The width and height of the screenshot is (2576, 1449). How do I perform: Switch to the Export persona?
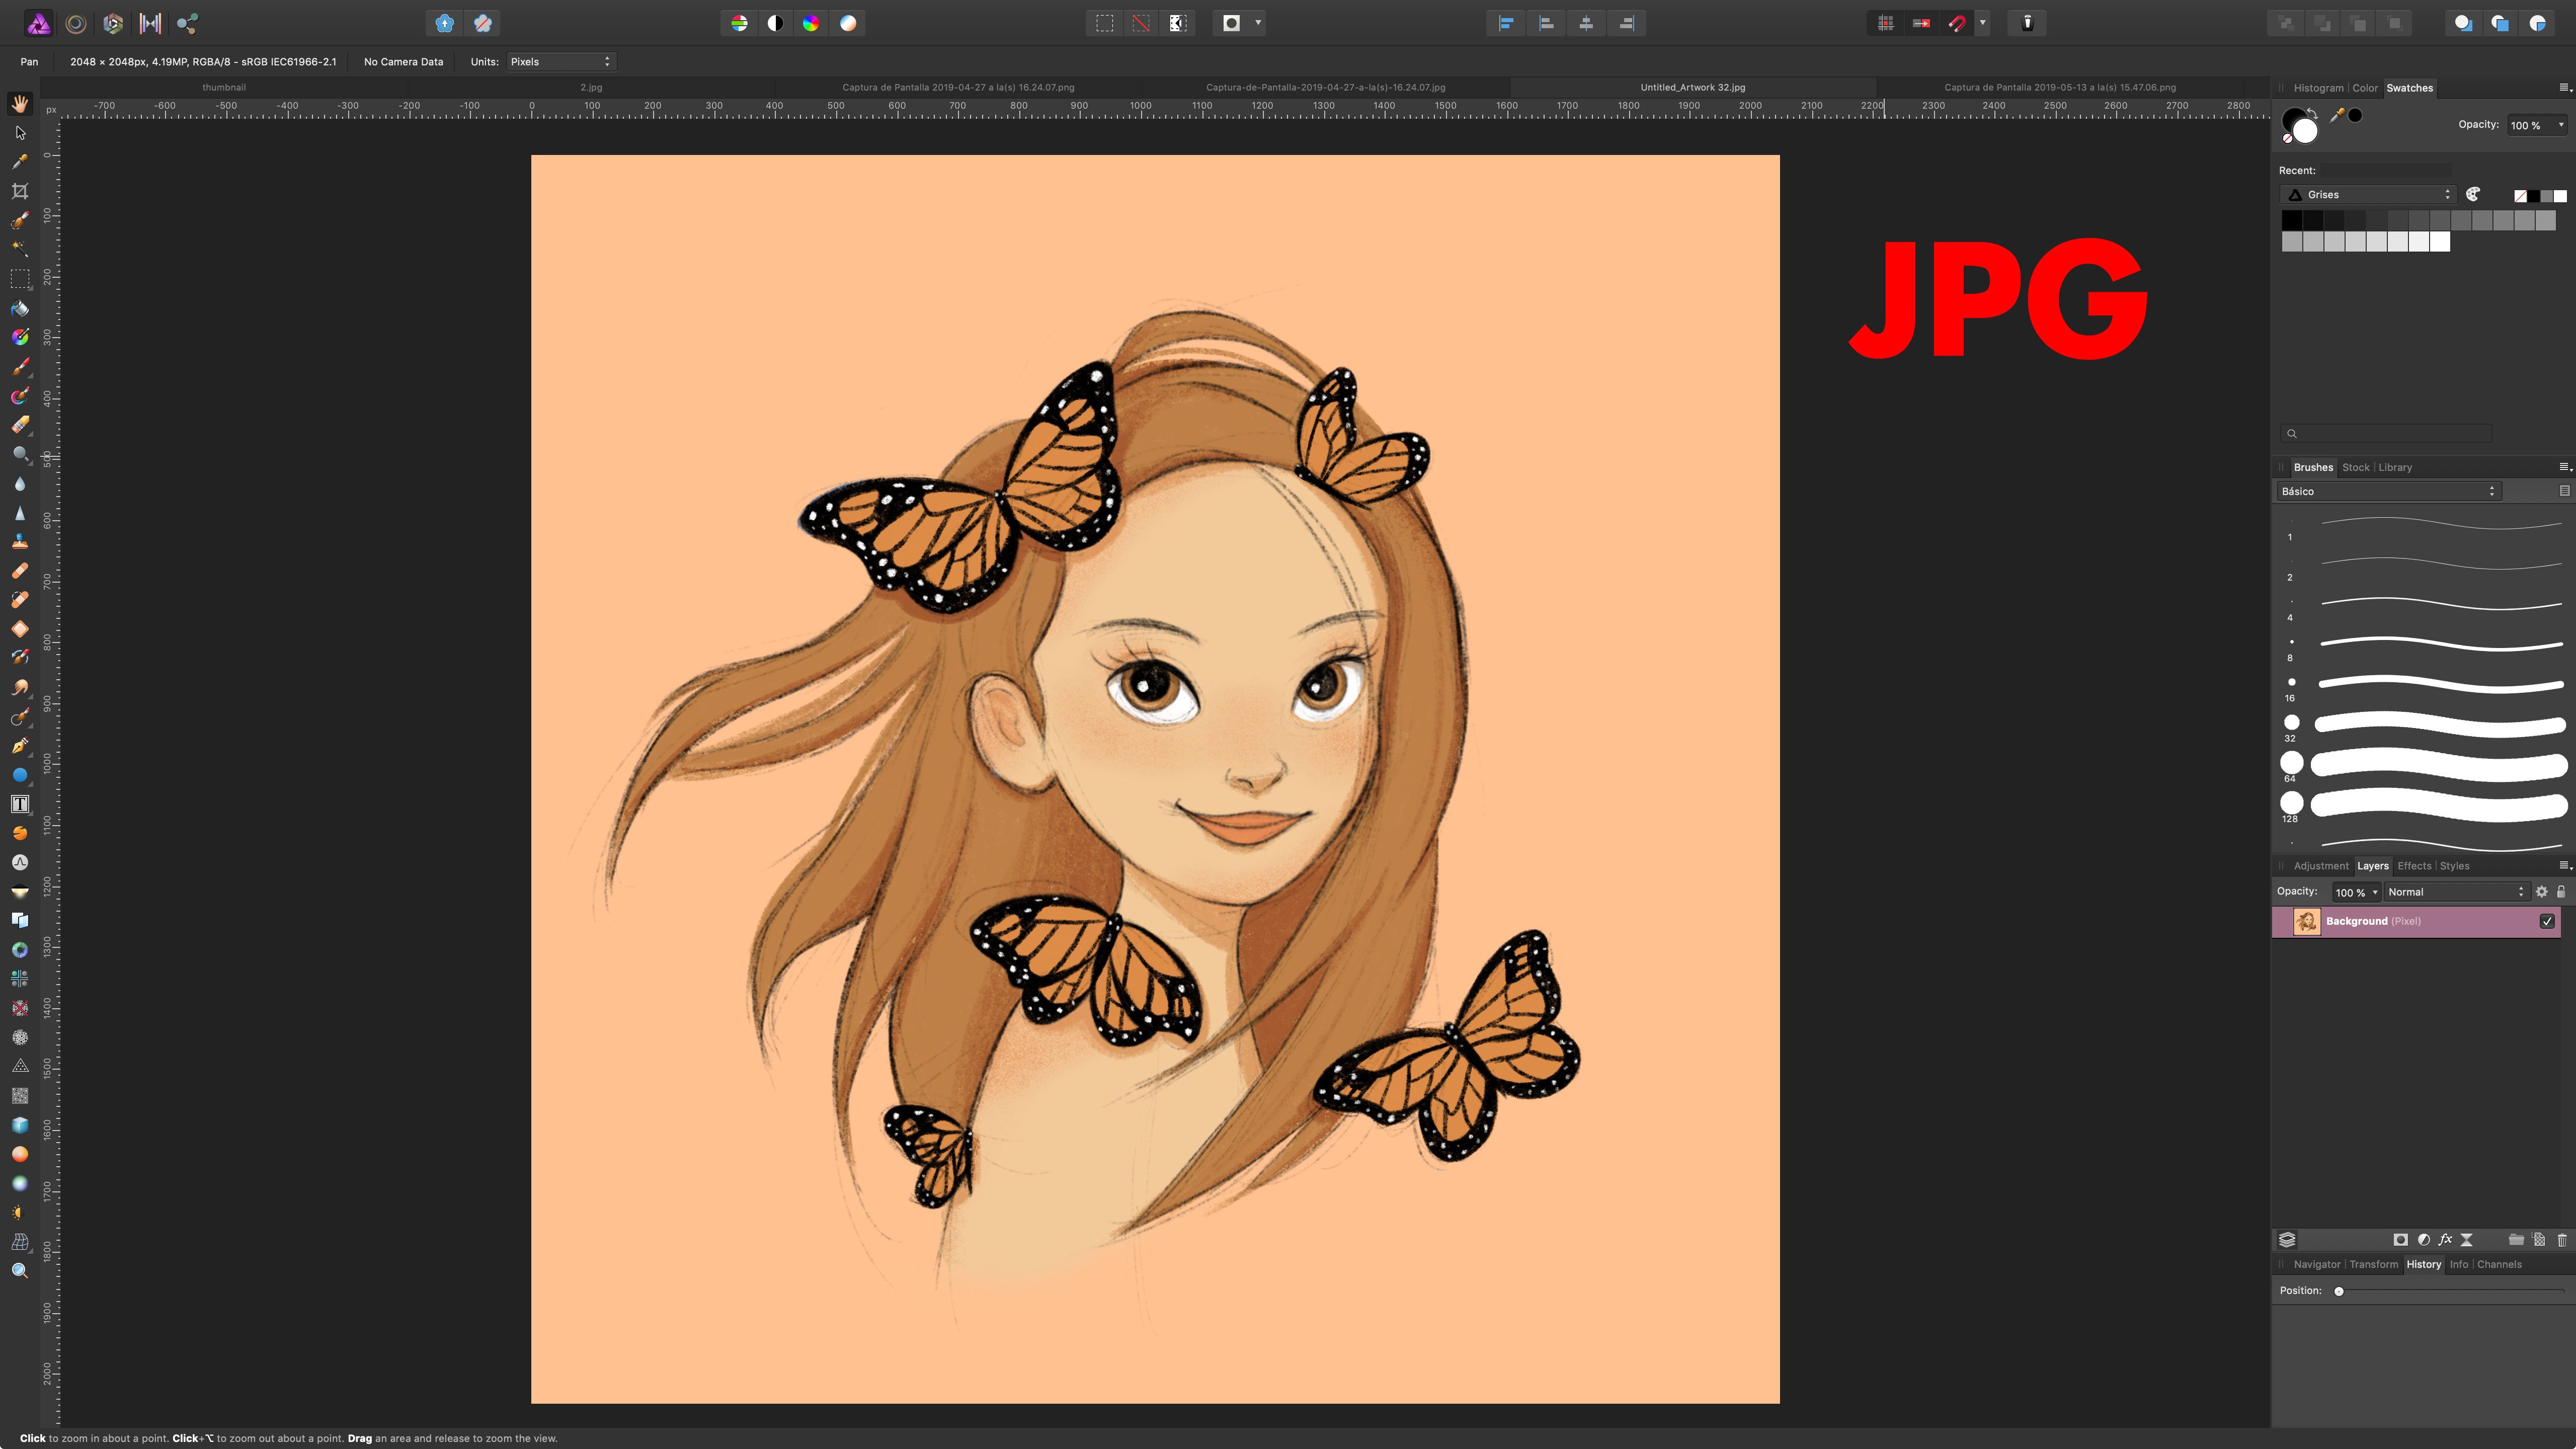[x=187, y=23]
